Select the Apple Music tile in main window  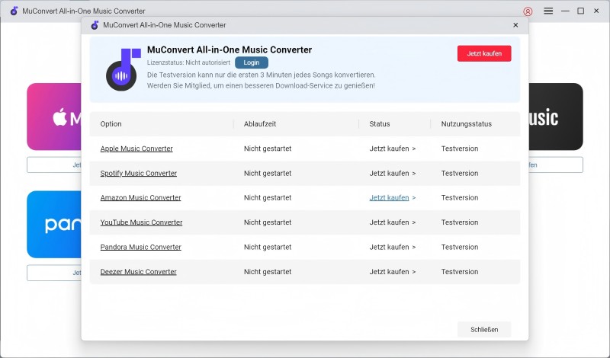tap(54, 117)
